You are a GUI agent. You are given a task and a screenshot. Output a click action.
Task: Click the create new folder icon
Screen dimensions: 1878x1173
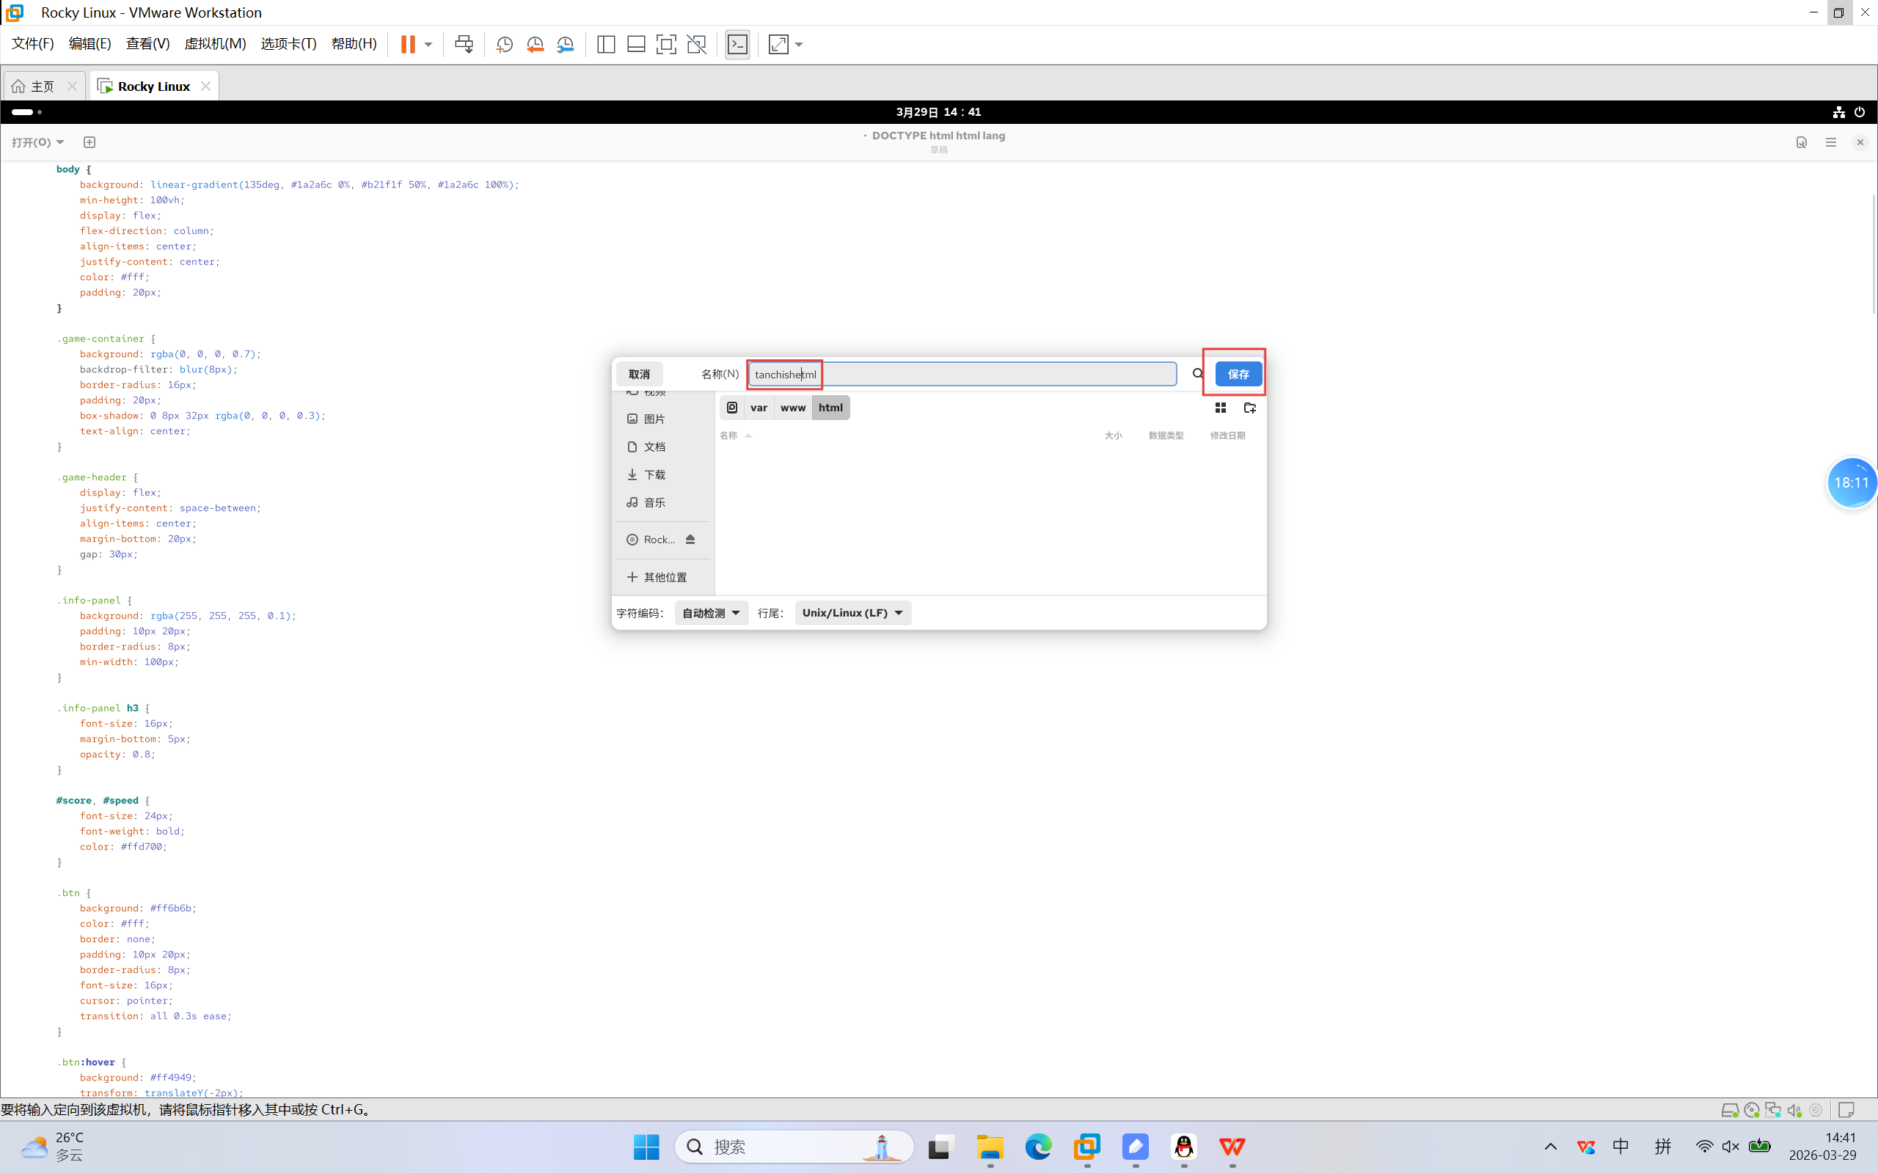point(1249,408)
